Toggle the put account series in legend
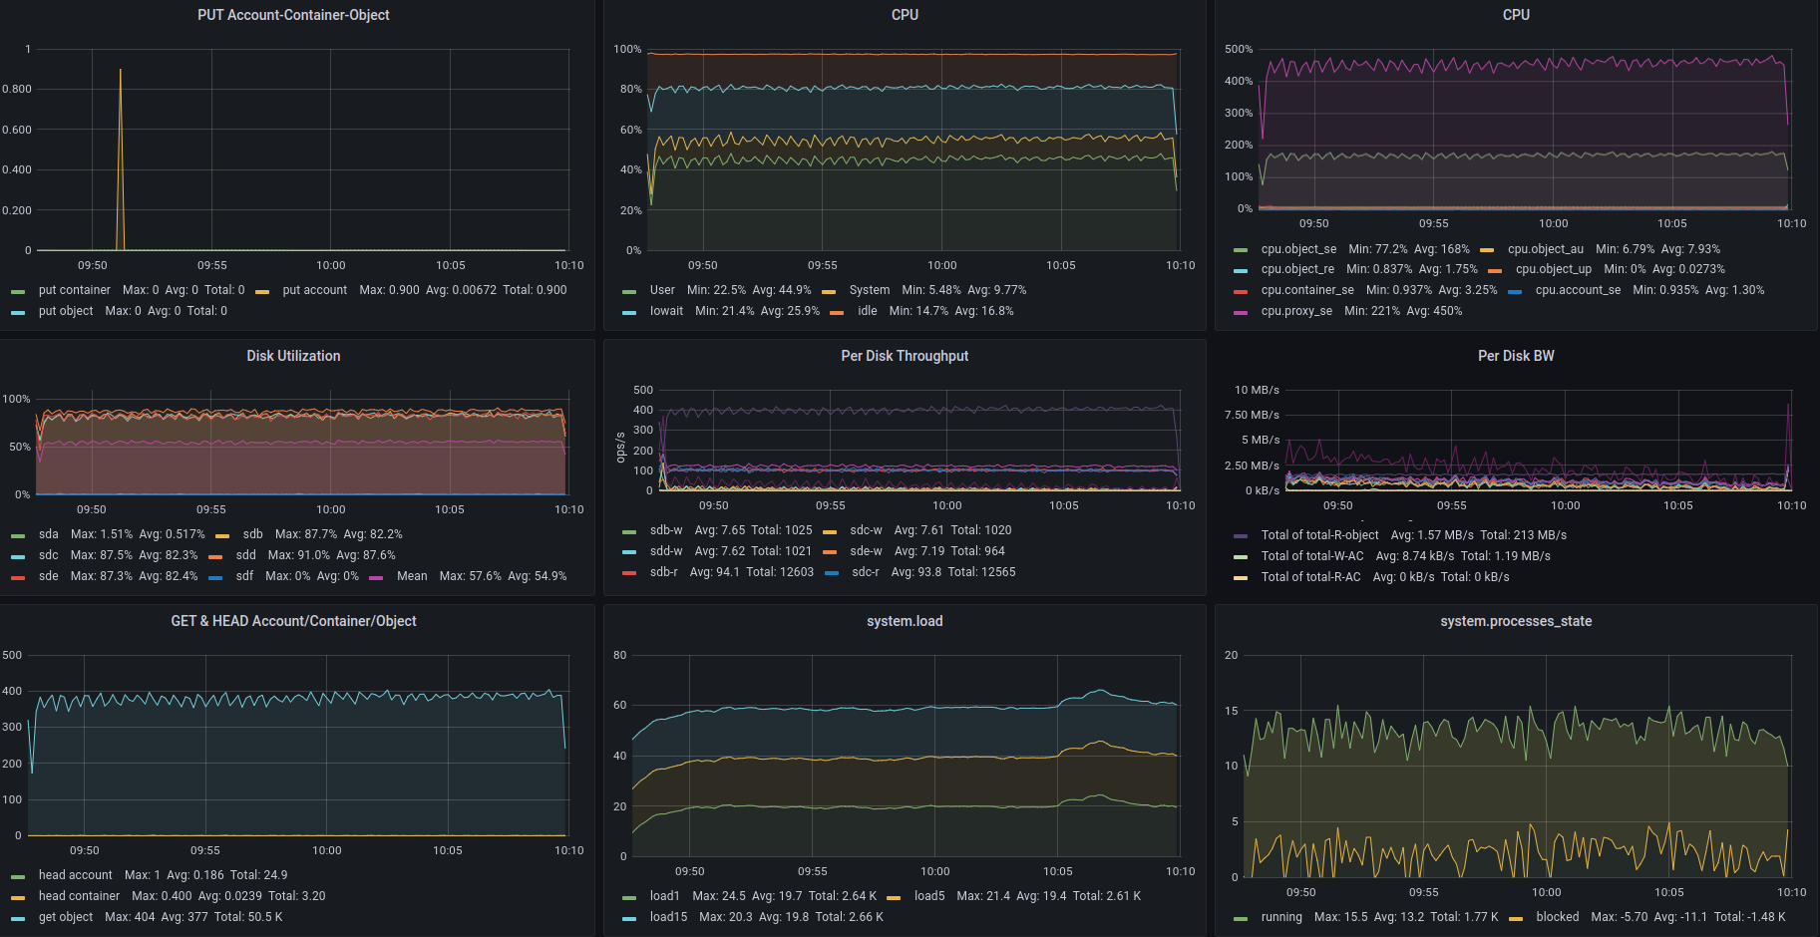This screenshot has width=1820, height=937. pyautogui.click(x=314, y=290)
